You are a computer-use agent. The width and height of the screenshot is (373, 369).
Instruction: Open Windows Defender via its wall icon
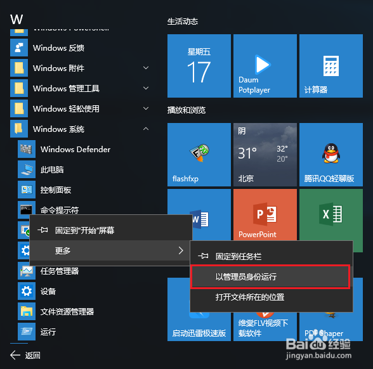point(27,149)
